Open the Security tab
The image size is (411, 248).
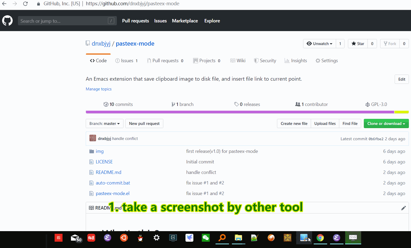coord(265,61)
